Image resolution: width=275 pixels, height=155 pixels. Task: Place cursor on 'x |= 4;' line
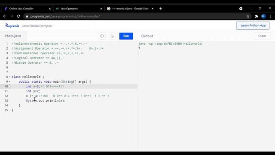click(x=67, y=96)
